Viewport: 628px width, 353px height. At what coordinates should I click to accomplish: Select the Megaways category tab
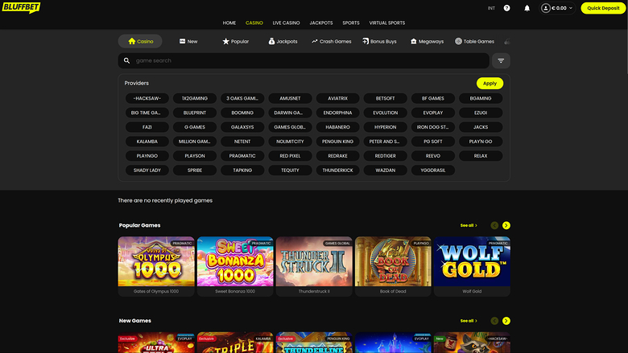click(427, 41)
